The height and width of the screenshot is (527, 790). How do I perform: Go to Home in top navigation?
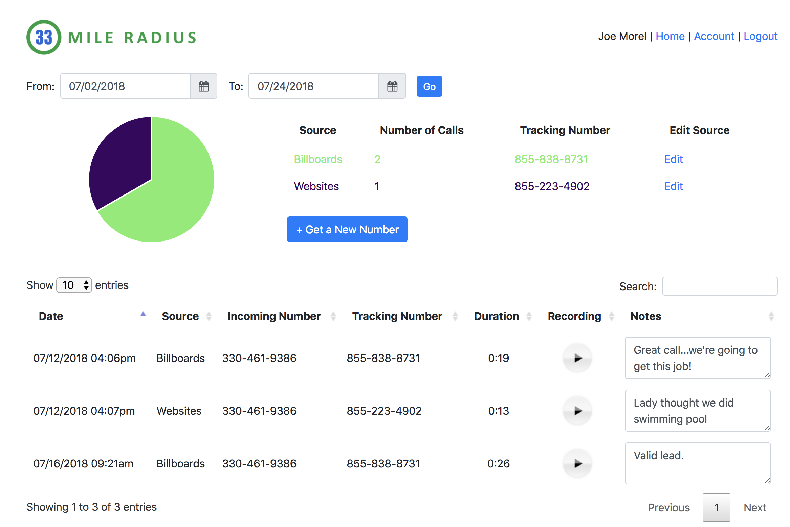click(x=670, y=36)
